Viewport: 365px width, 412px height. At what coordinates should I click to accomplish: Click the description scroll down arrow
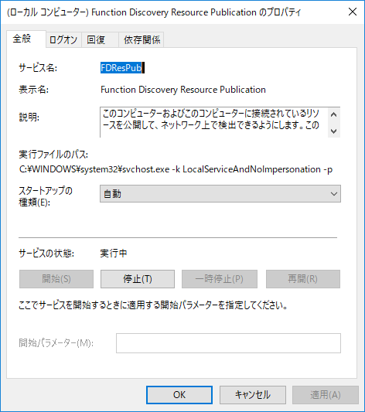point(334,131)
